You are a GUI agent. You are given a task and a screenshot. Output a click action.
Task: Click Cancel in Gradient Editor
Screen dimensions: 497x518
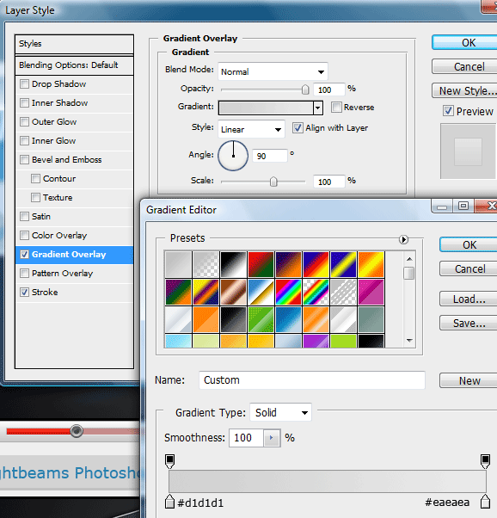point(469,268)
